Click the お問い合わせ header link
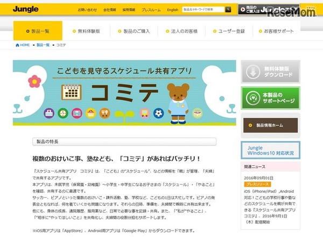 point(87,10)
